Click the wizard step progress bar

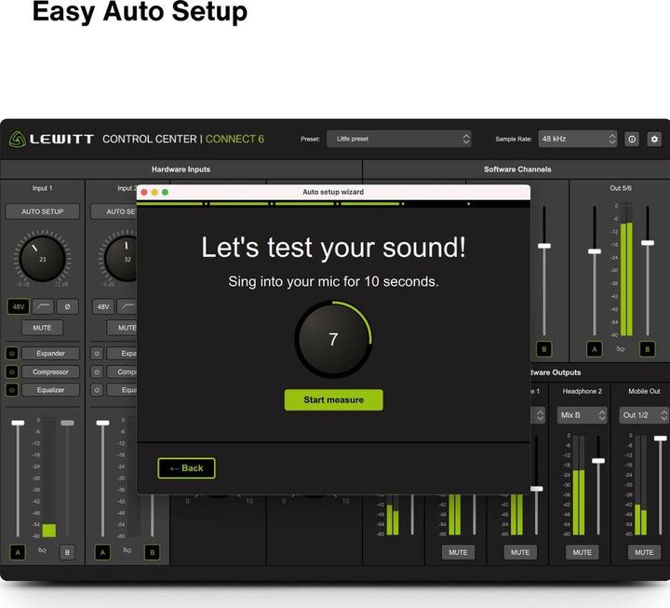[333, 204]
